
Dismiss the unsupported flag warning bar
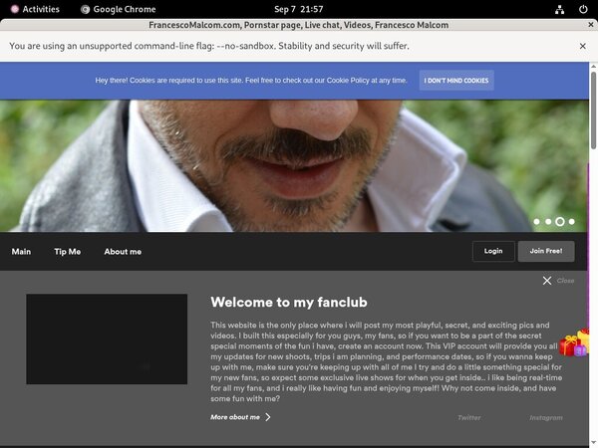(583, 46)
